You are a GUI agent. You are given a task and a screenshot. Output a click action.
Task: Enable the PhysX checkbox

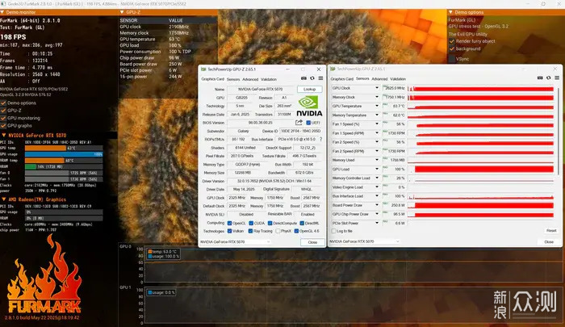click(278, 231)
